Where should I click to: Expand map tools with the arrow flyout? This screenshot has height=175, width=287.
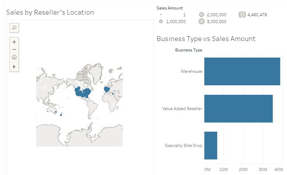click(14, 67)
